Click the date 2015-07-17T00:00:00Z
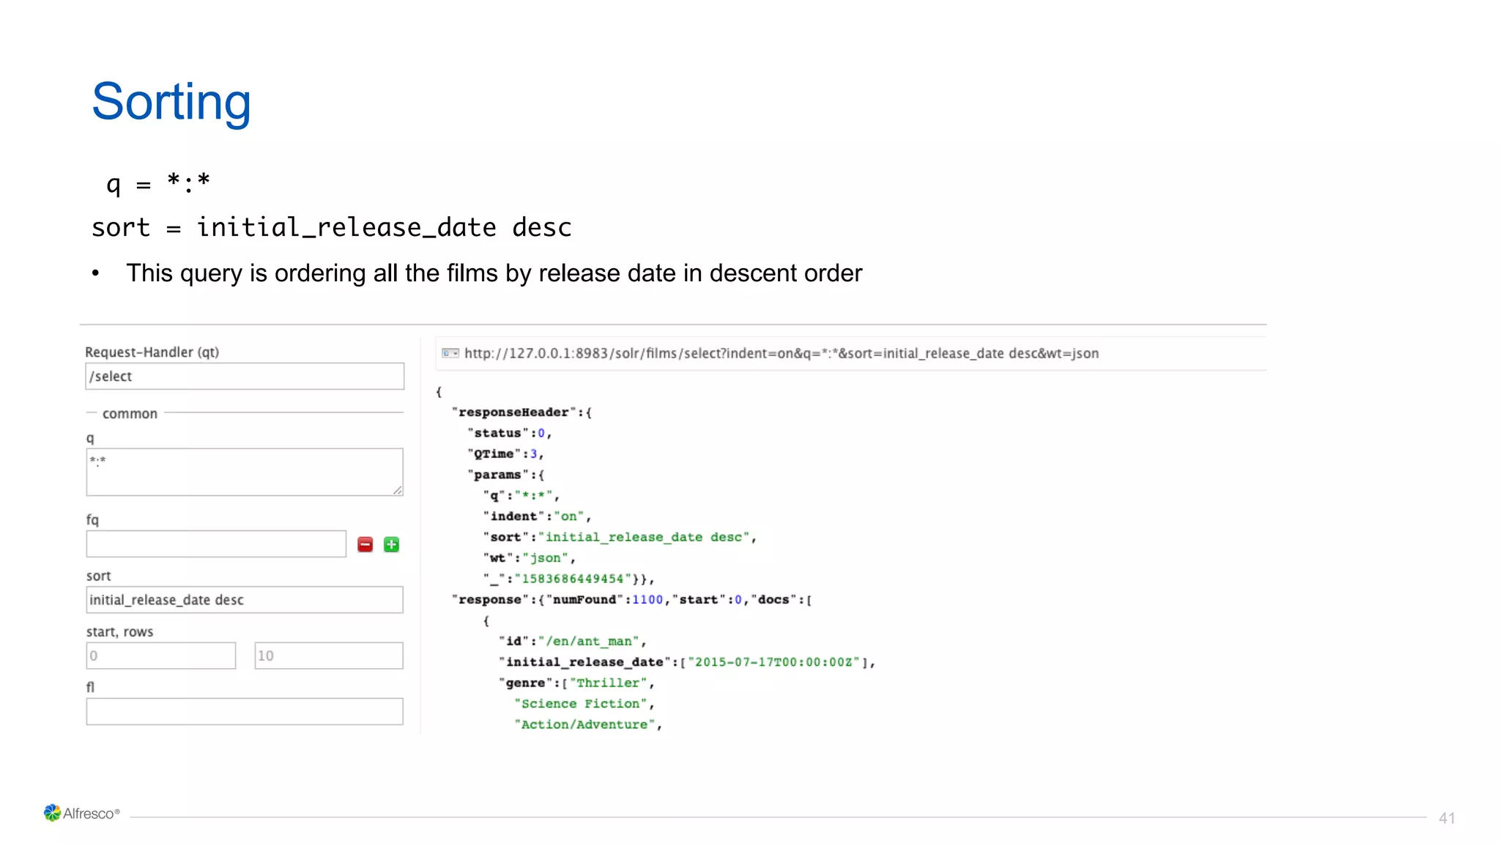The height and width of the screenshot is (844, 1500). click(773, 662)
